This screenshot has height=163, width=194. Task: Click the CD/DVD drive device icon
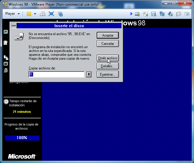(x=145, y=14)
